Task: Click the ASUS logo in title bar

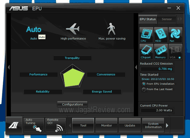Action: click(19, 9)
